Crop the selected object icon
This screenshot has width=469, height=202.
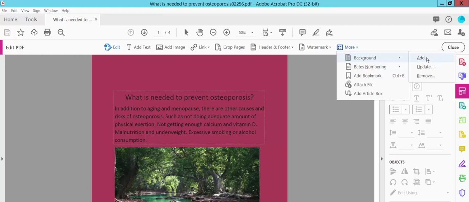416,171
